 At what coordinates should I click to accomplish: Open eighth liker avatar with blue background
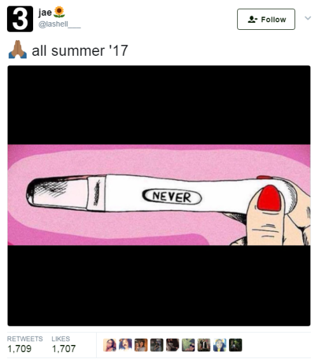[219, 345]
